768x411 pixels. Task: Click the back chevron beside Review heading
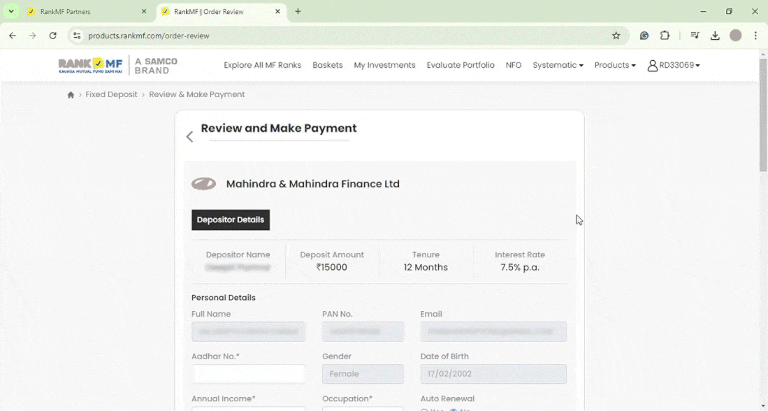coord(190,137)
